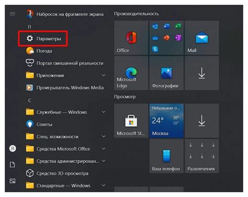Launch the Office tile
Image resolution: width=248 pixels, height=197 pixels.
point(131,38)
